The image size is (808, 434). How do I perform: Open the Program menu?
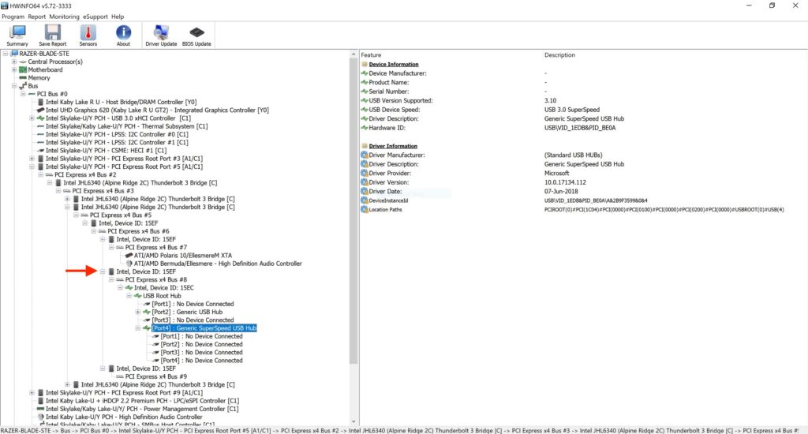pos(13,16)
